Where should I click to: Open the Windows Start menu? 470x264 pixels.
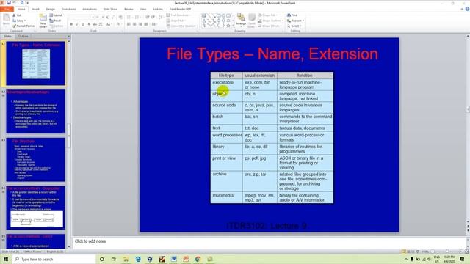click(6, 259)
